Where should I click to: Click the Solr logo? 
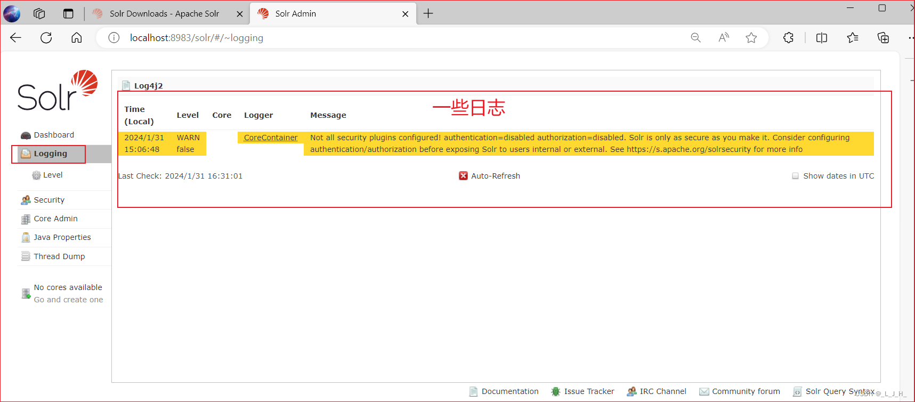tap(58, 91)
